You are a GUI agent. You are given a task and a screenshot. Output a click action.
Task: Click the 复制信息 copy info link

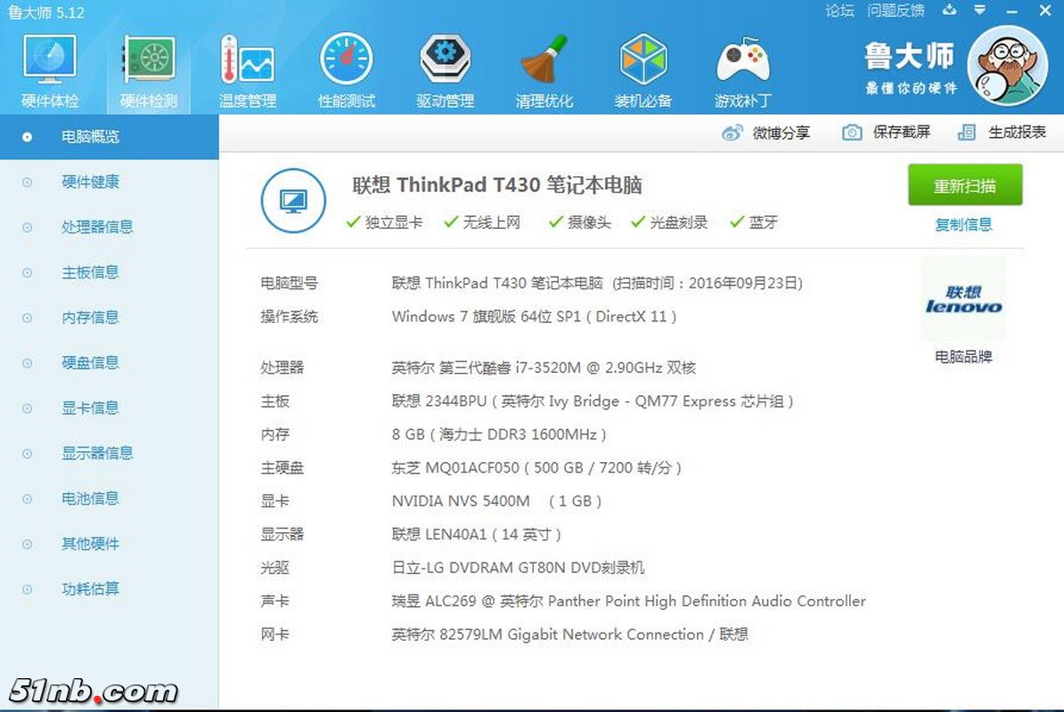coord(963,224)
